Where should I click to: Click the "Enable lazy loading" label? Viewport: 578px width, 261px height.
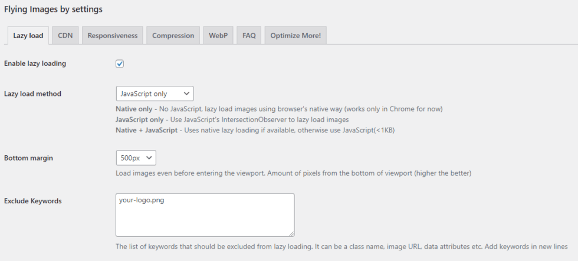pyautogui.click(x=35, y=63)
